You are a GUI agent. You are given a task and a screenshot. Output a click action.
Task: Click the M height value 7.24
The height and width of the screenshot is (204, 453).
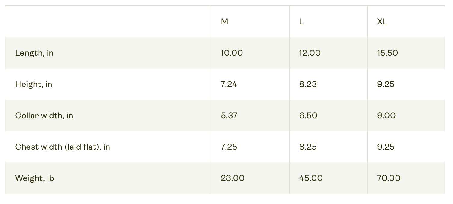click(x=229, y=84)
